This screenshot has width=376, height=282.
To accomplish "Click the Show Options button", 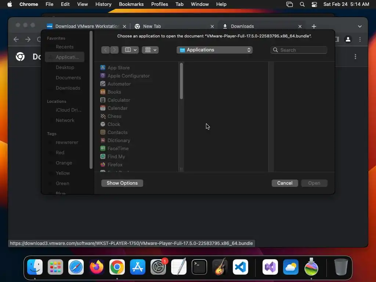I will click(122, 183).
